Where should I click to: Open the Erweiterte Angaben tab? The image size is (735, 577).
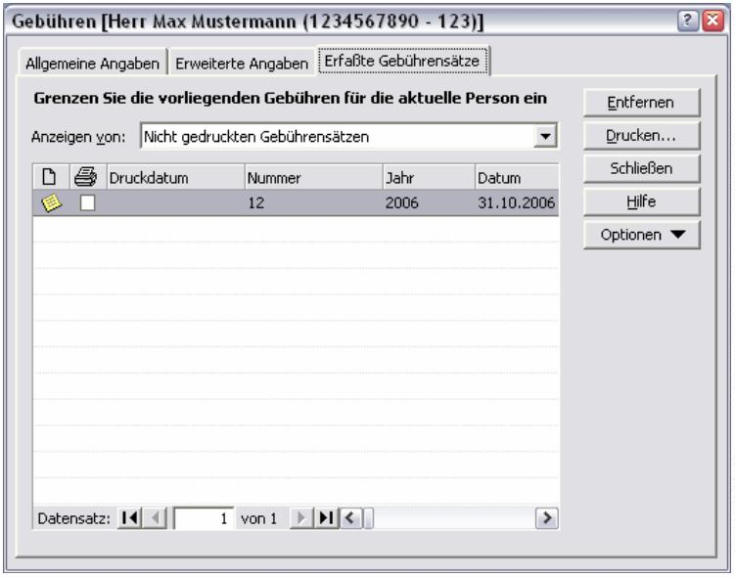[241, 63]
